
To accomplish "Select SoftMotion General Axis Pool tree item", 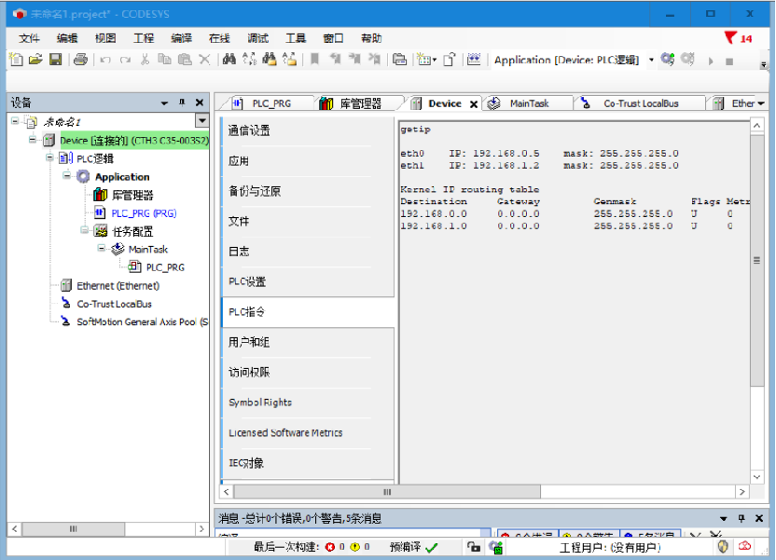I will coord(142,321).
